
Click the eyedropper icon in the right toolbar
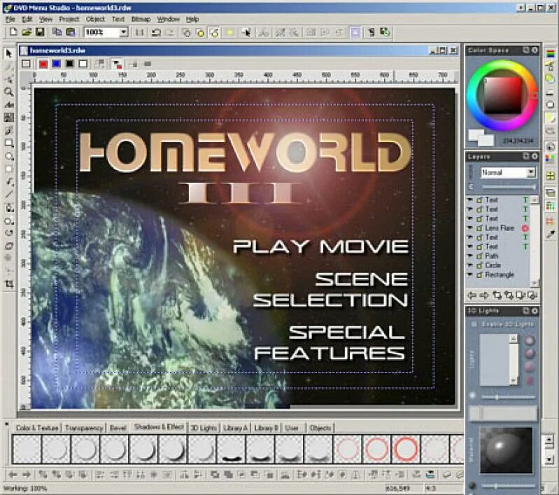551,235
